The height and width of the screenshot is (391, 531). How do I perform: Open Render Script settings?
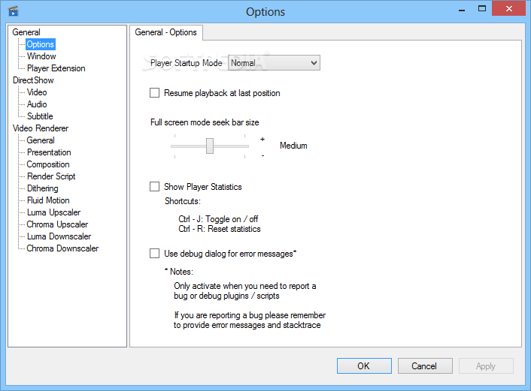click(51, 176)
